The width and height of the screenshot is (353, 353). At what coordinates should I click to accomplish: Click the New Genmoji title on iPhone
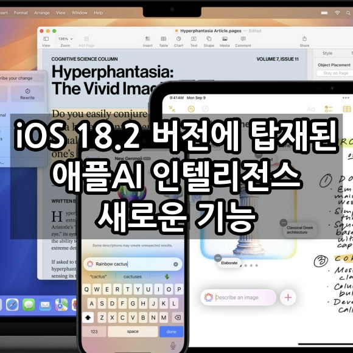click(128, 158)
